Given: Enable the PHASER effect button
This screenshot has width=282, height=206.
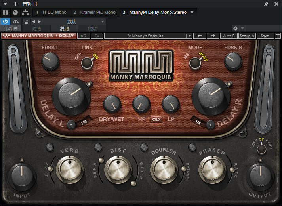Looking at the screenshot, I should pos(192,147).
